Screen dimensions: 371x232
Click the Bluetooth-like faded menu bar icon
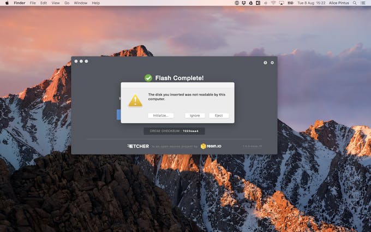pyautogui.click(x=266, y=3)
